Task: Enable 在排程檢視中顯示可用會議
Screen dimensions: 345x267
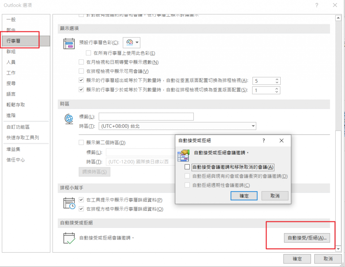Action: click(x=81, y=71)
